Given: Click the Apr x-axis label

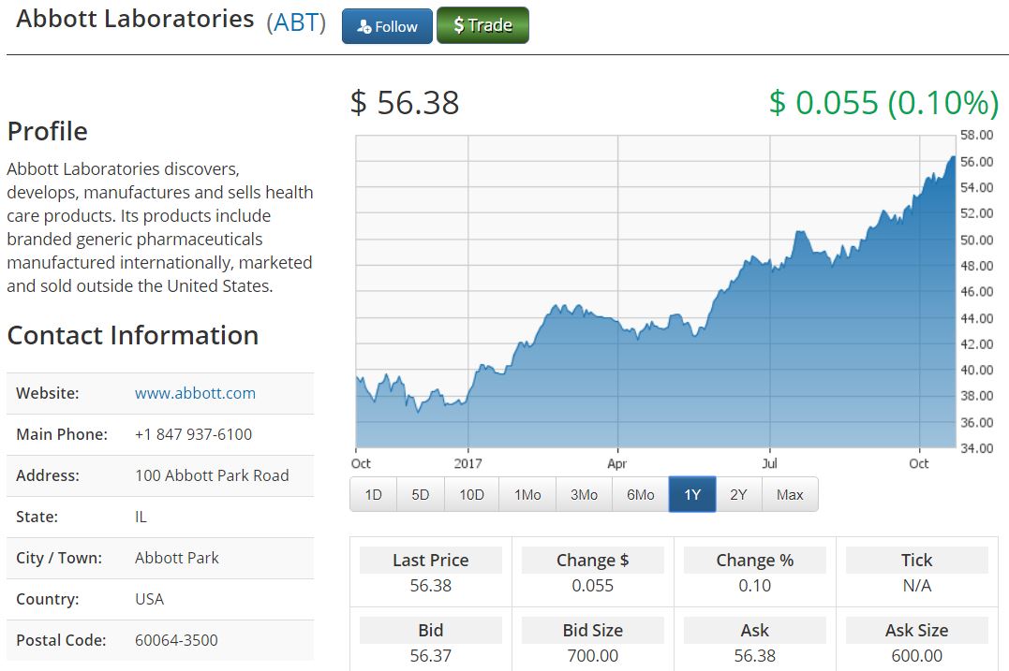Looking at the screenshot, I should (x=617, y=463).
